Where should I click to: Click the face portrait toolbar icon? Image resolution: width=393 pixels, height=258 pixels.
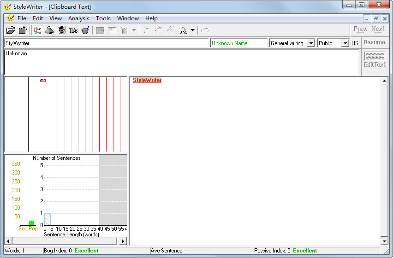(61, 30)
